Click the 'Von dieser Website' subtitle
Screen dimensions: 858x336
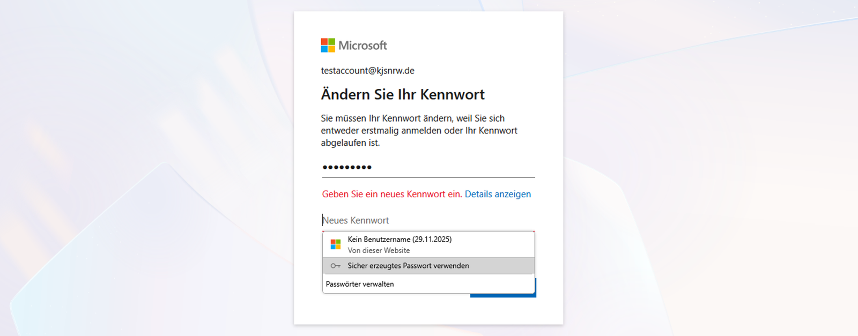coord(379,250)
